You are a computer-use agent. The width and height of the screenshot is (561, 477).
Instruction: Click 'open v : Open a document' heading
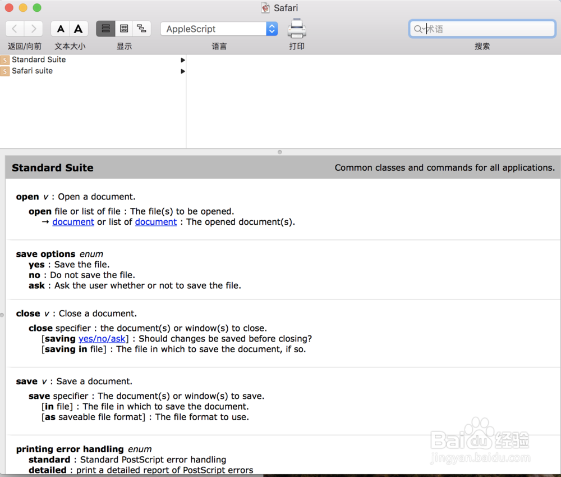pos(76,197)
